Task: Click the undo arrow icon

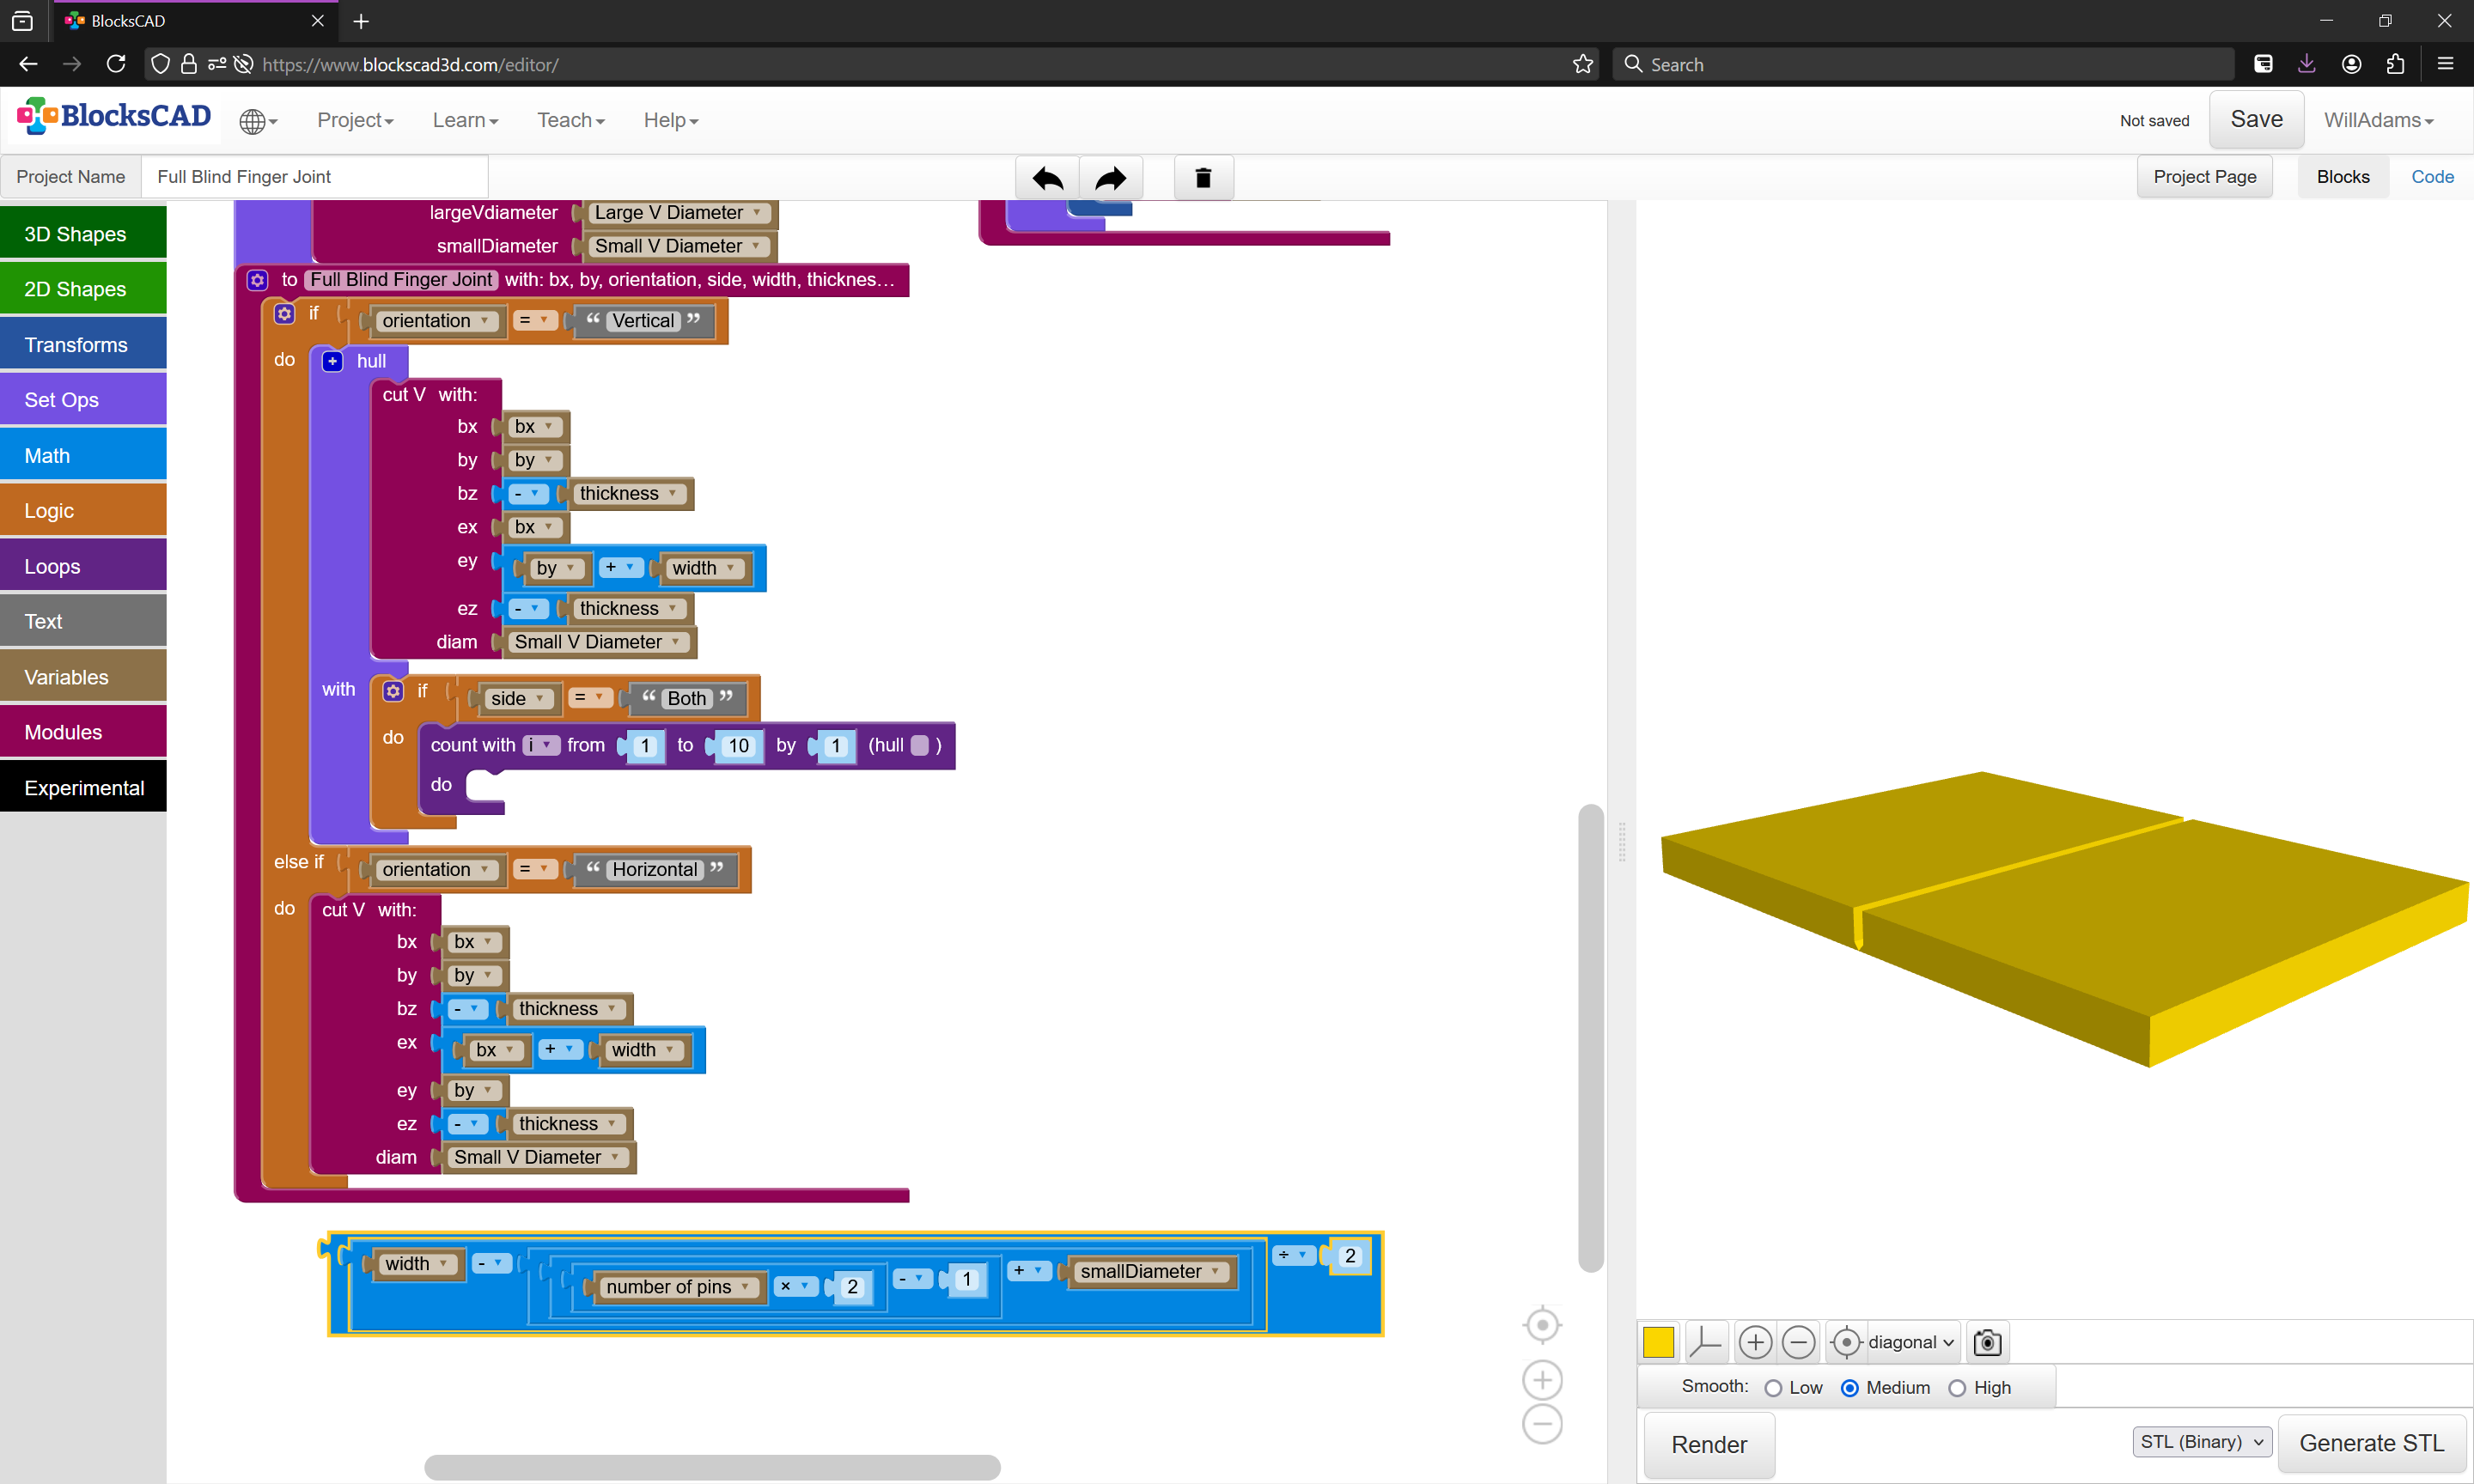Action: (x=1047, y=178)
